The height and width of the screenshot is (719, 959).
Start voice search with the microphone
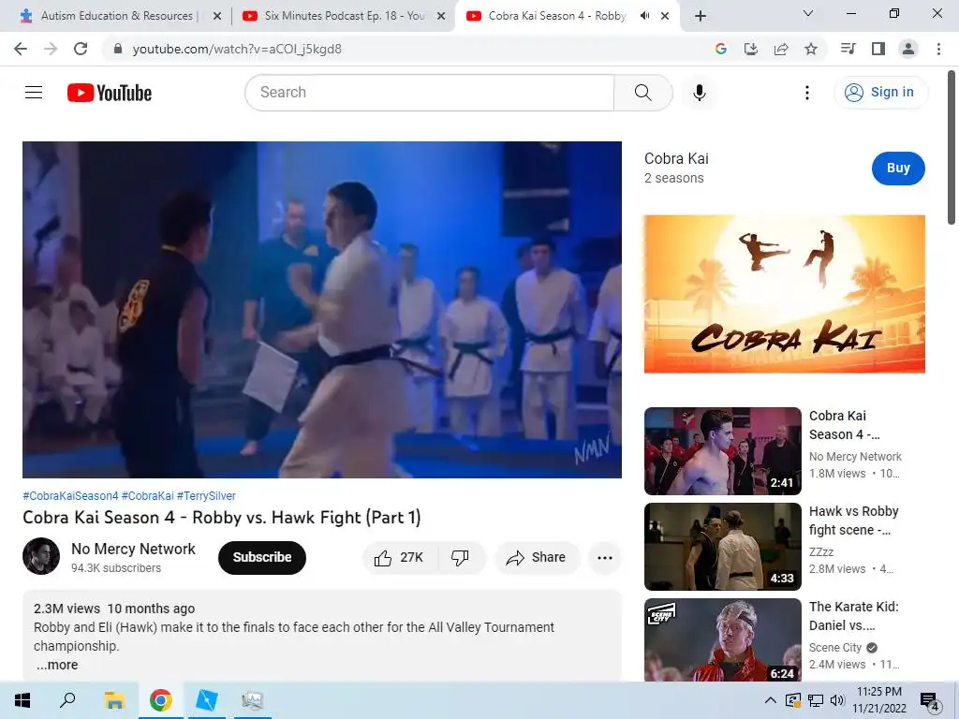click(x=699, y=93)
